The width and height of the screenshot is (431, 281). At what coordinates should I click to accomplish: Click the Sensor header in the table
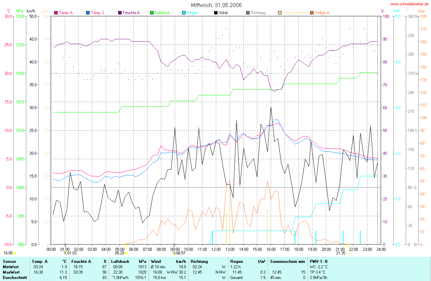[x=9, y=261]
